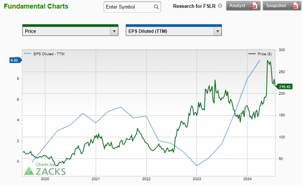This screenshot has height=185, width=303.
Task: Open the info icon beside FSLR
Action: point(220,6)
